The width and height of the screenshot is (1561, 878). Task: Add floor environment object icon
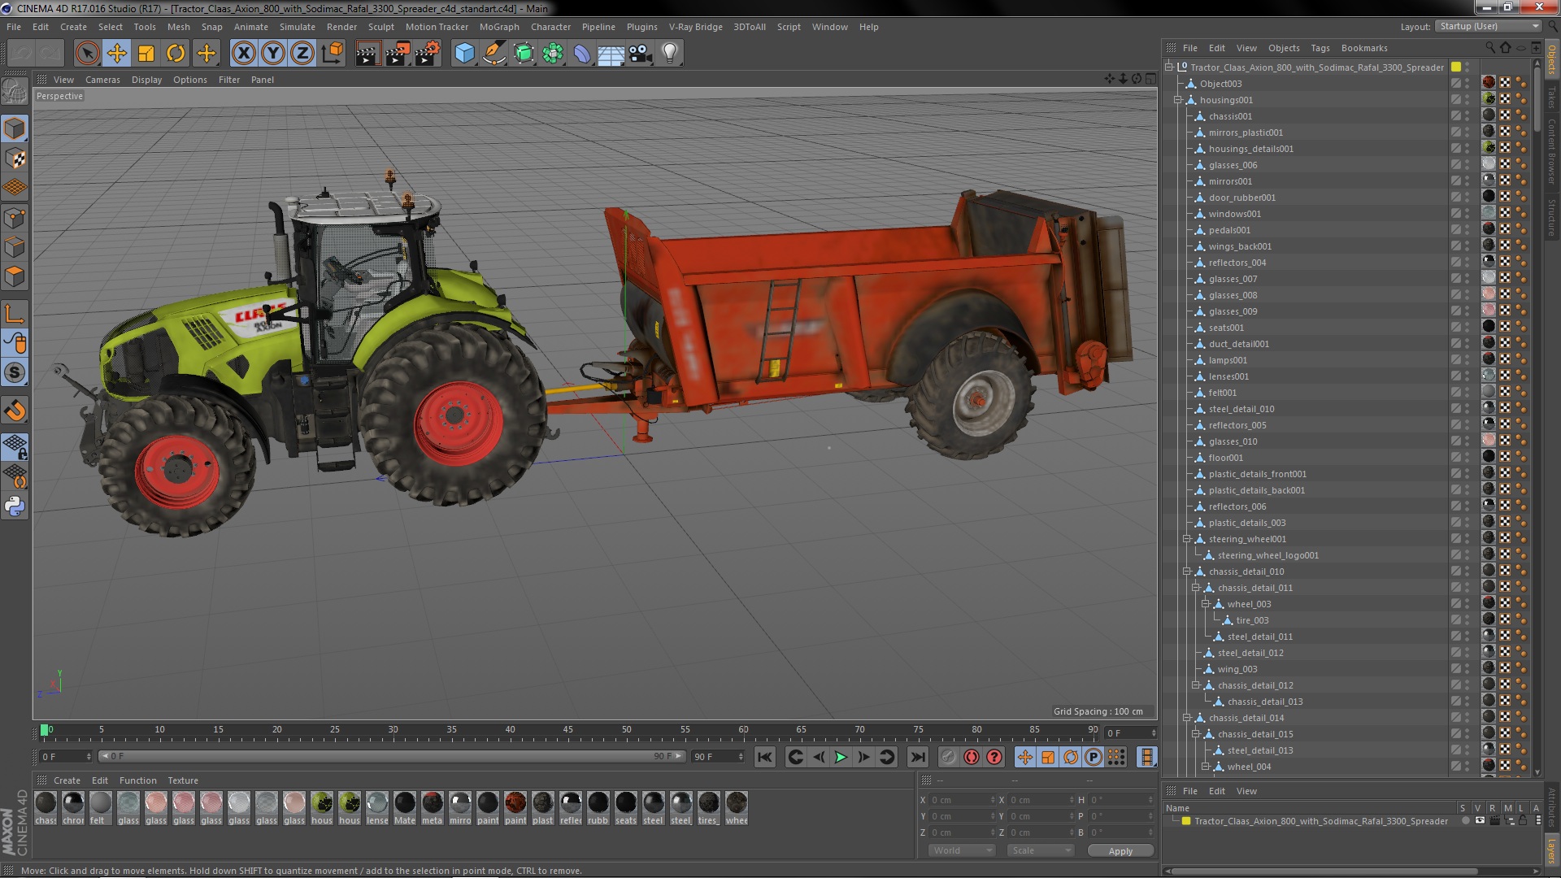click(x=611, y=54)
